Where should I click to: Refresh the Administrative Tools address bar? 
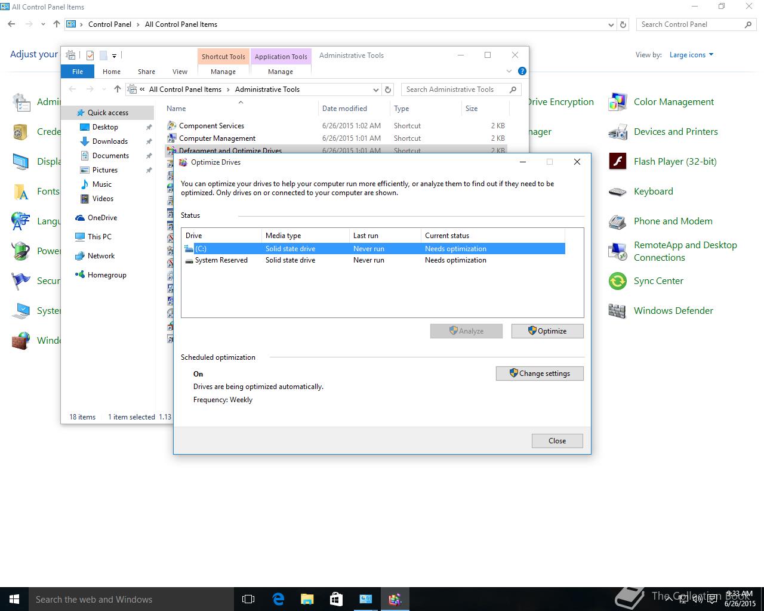coord(388,90)
